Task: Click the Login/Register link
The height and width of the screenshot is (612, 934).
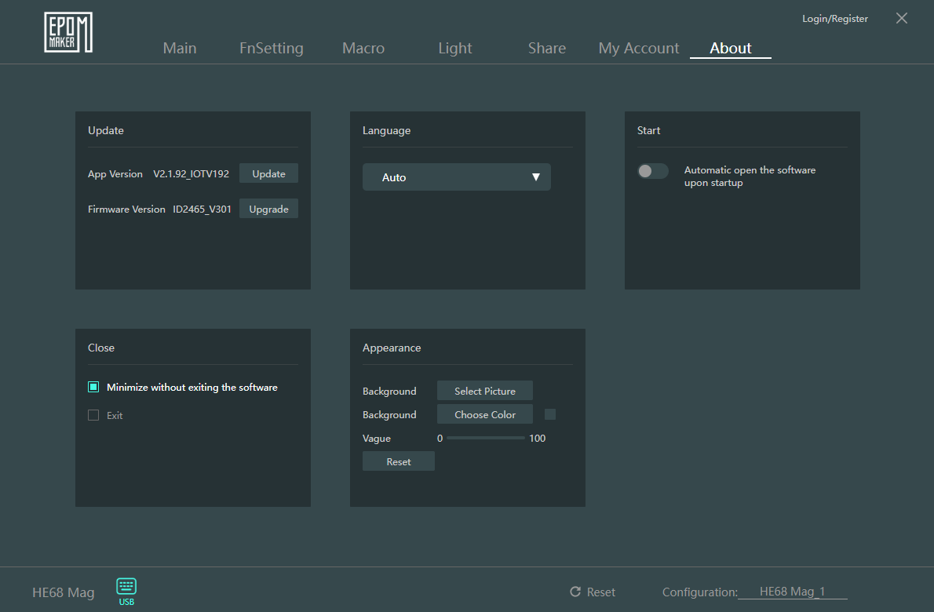Action: pyautogui.click(x=834, y=19)
